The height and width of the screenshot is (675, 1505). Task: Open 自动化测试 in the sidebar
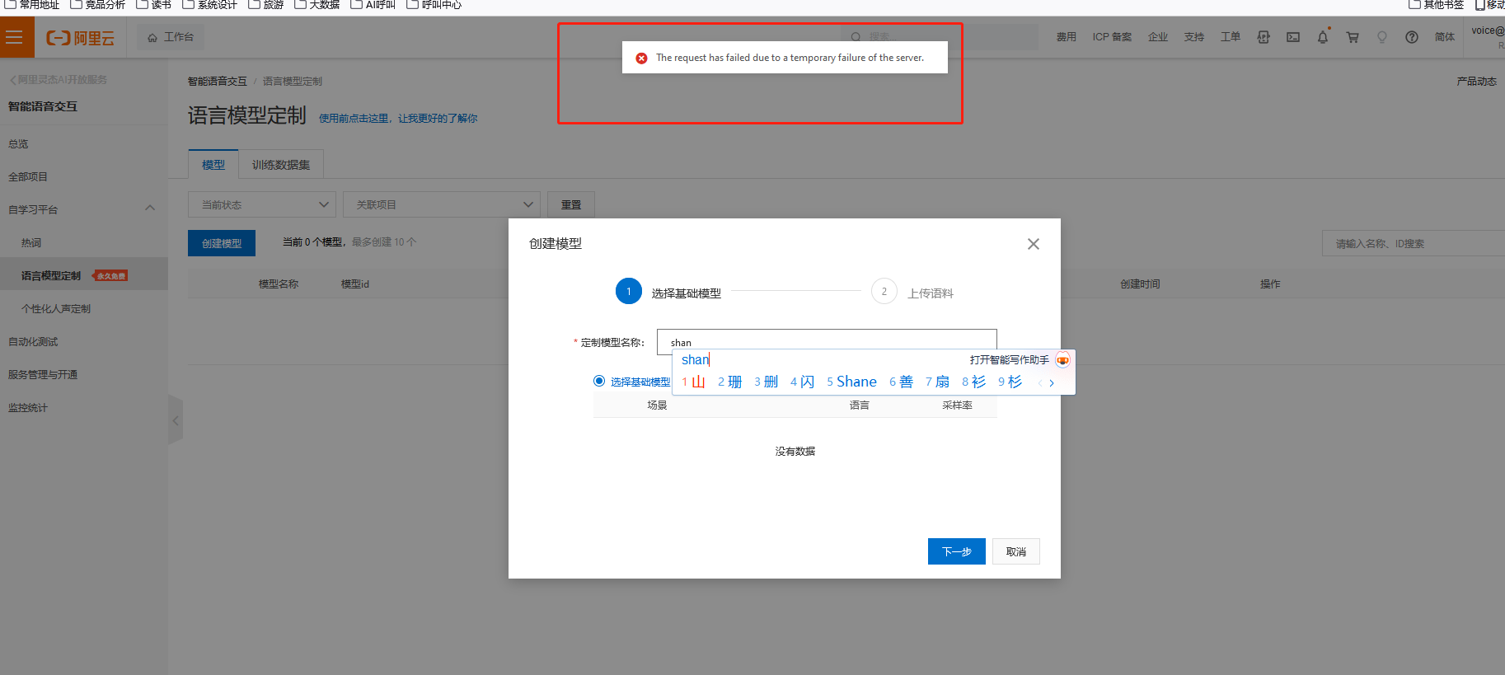coord(33,342)
